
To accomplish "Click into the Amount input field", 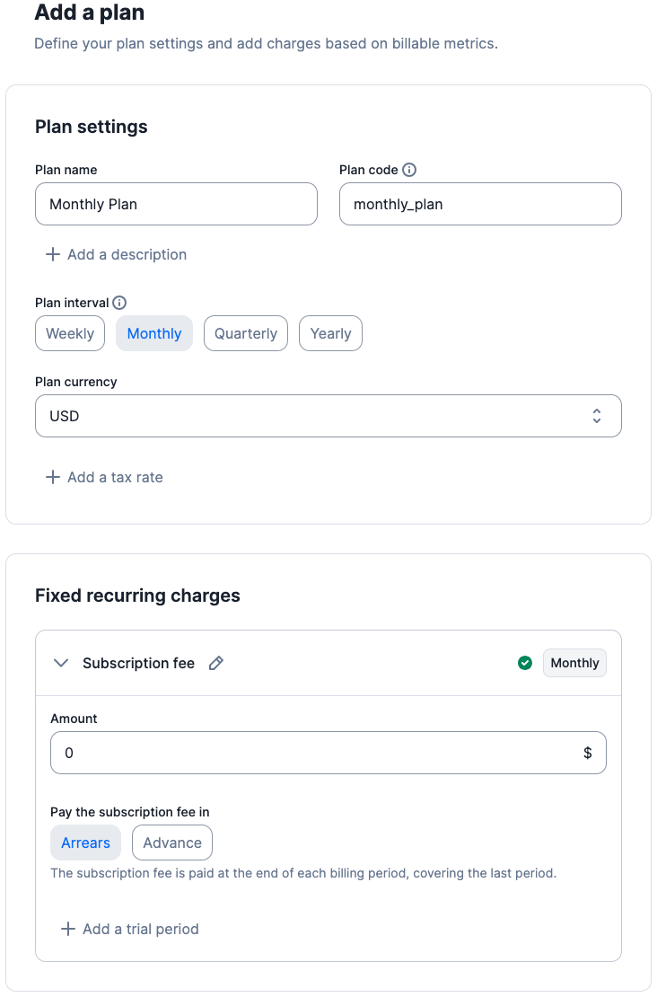I will [314, 753].
